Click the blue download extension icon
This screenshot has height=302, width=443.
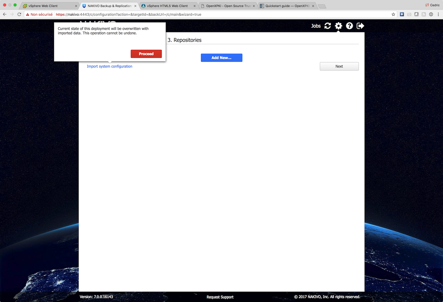click(402, 15)
